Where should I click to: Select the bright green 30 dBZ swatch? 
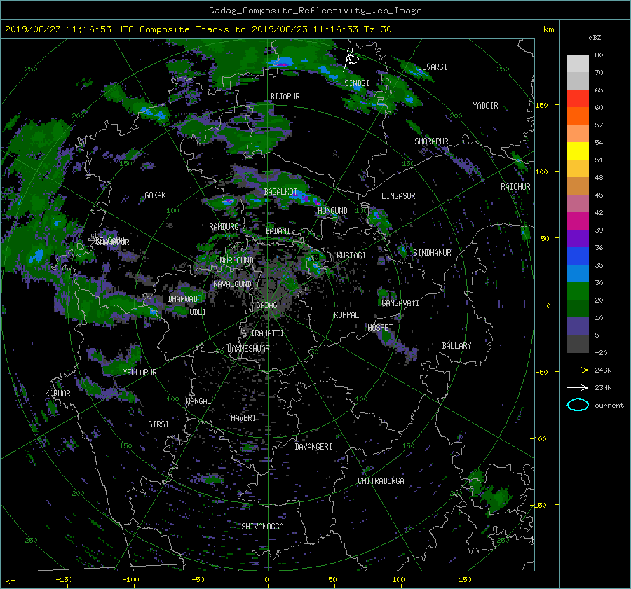pos(578,291)
